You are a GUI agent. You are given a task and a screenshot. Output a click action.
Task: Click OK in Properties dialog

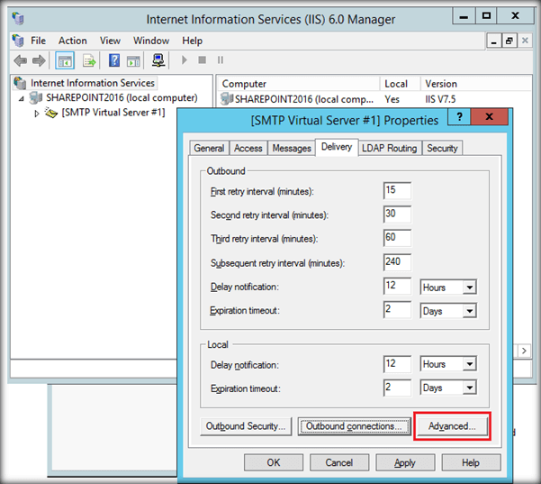[x=274, y=462]
